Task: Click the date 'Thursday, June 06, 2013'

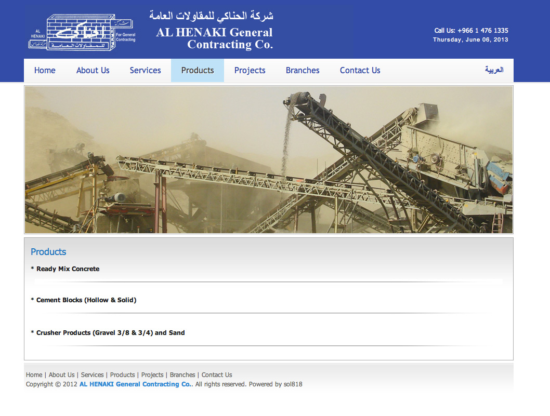Action: click(470, 39)
